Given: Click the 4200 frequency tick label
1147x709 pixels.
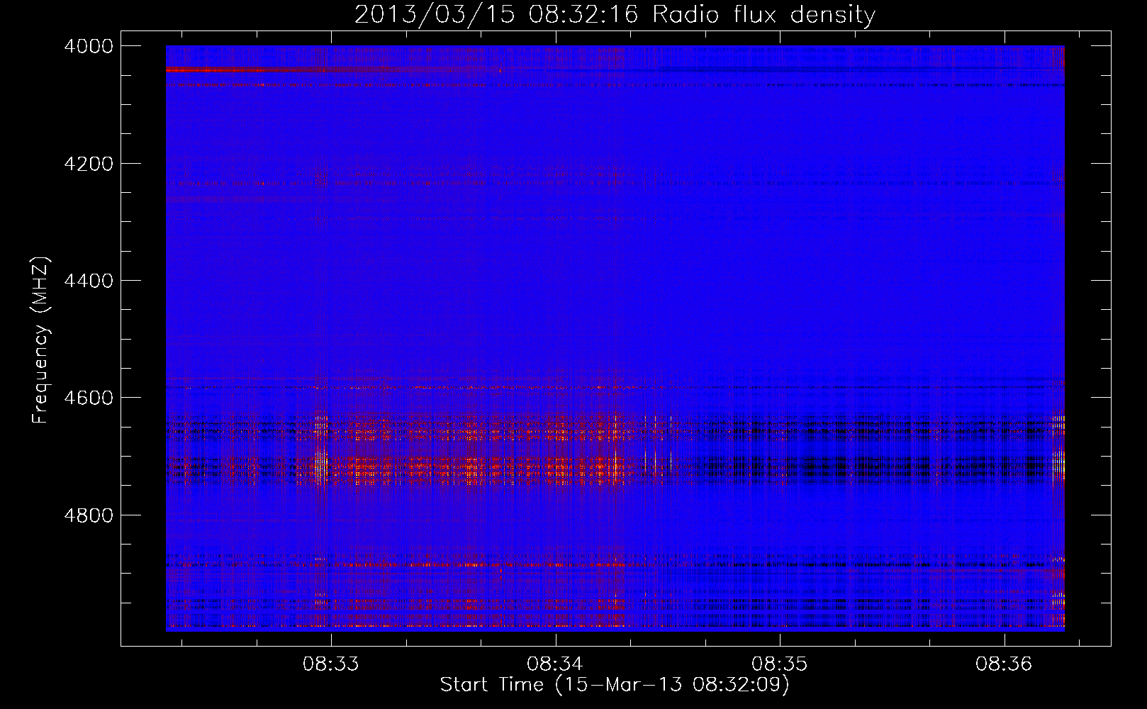Looking at the screenshot, I should coord(88,164).
